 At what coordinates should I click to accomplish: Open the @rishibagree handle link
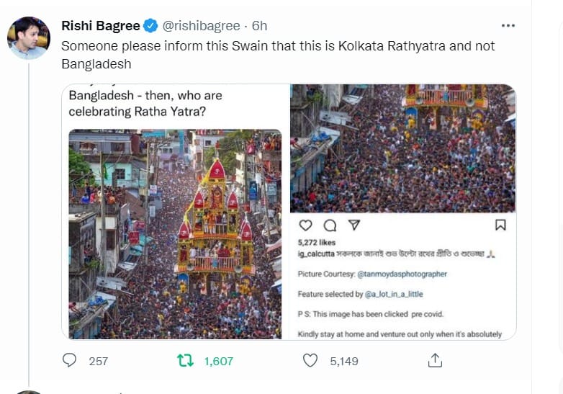click(201, 26)
